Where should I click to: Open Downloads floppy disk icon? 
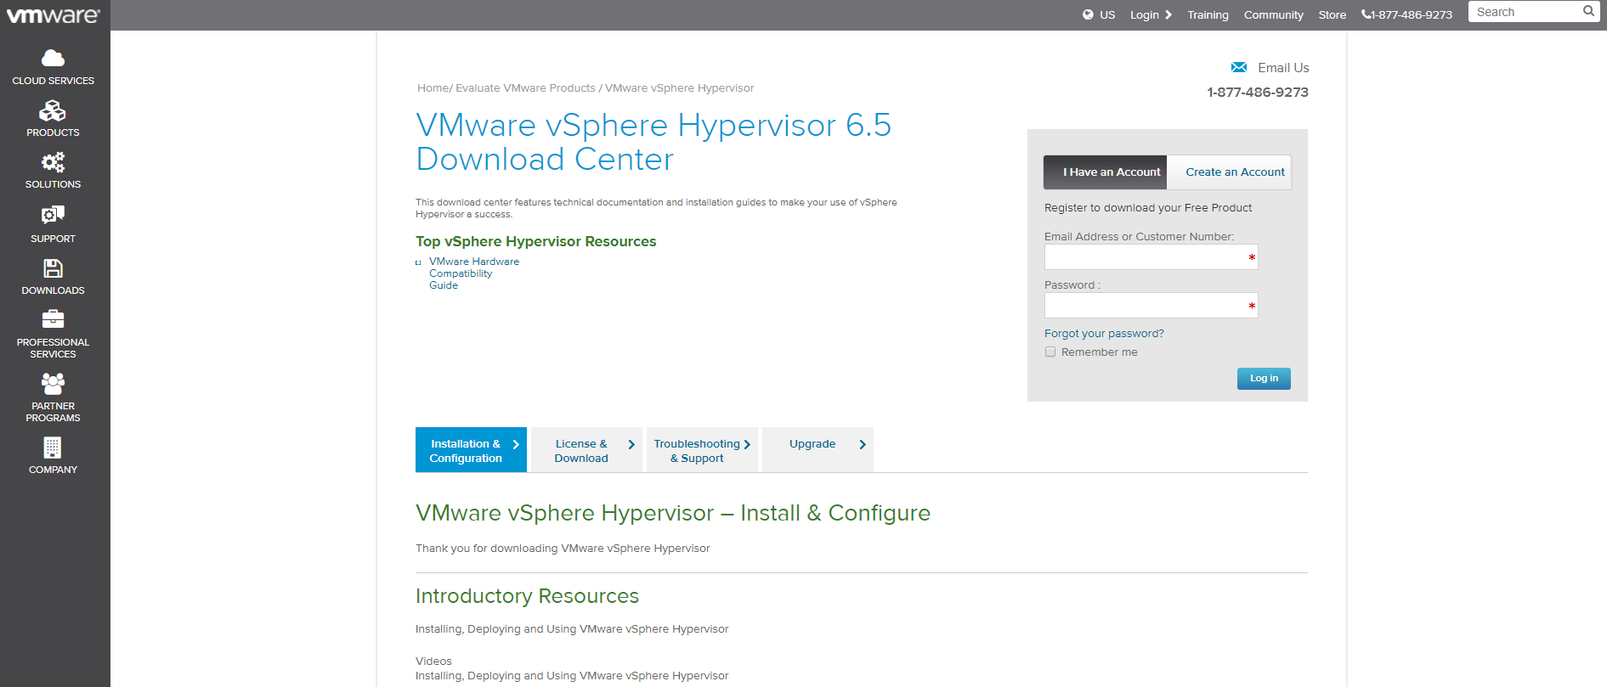(53, 268)
